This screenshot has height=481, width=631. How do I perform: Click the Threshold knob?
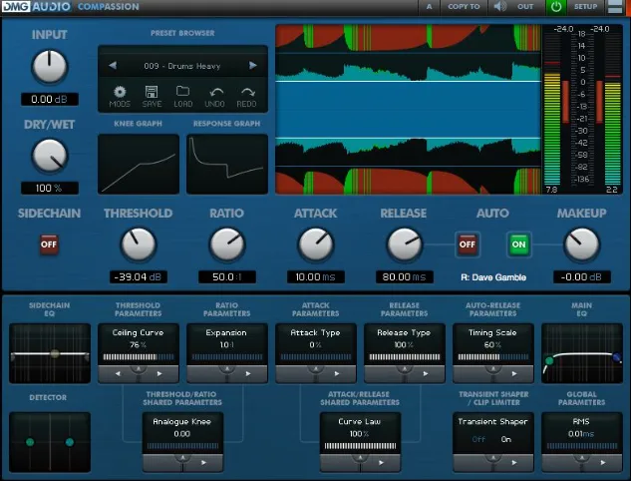pos(138,244)
